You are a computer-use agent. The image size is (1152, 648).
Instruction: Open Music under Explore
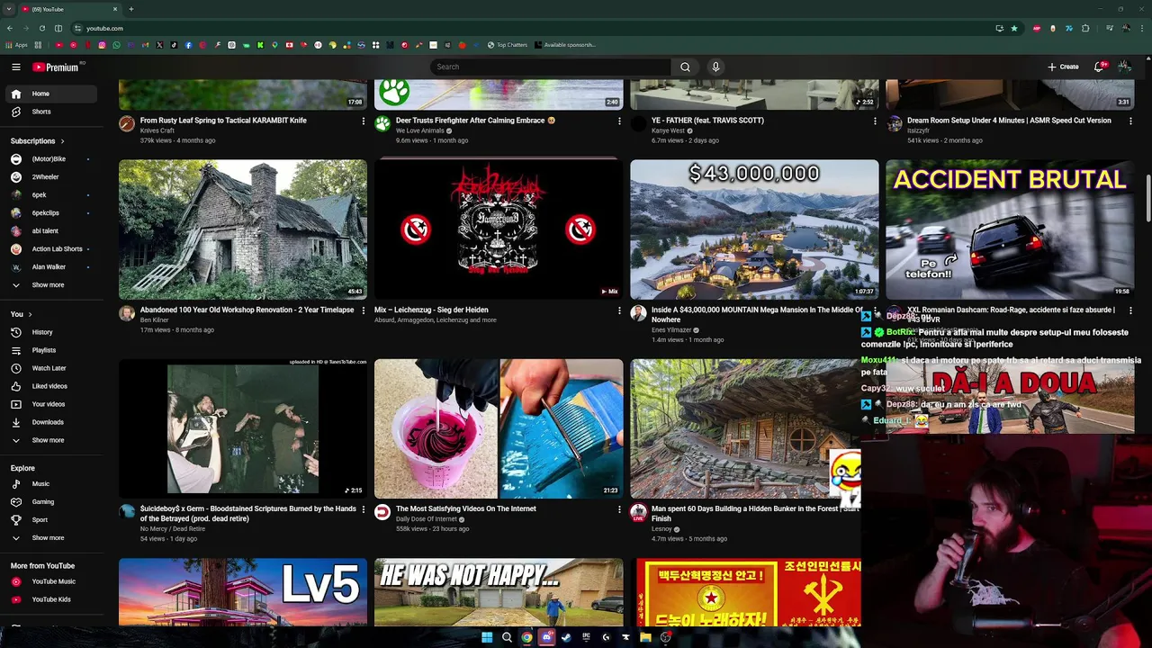[52, 484]
